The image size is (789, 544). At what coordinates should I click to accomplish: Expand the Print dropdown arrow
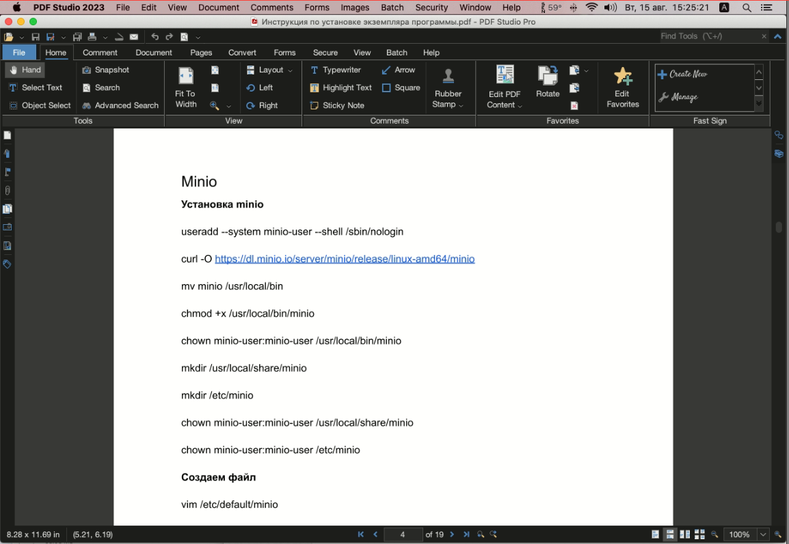pos(105,37)
